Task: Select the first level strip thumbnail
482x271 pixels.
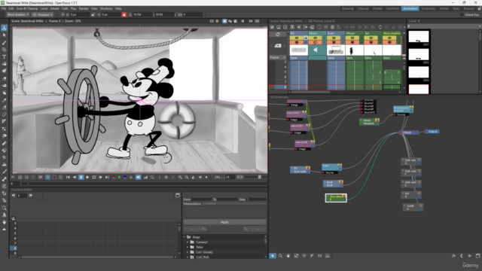Action: click(x=419, y=37)
